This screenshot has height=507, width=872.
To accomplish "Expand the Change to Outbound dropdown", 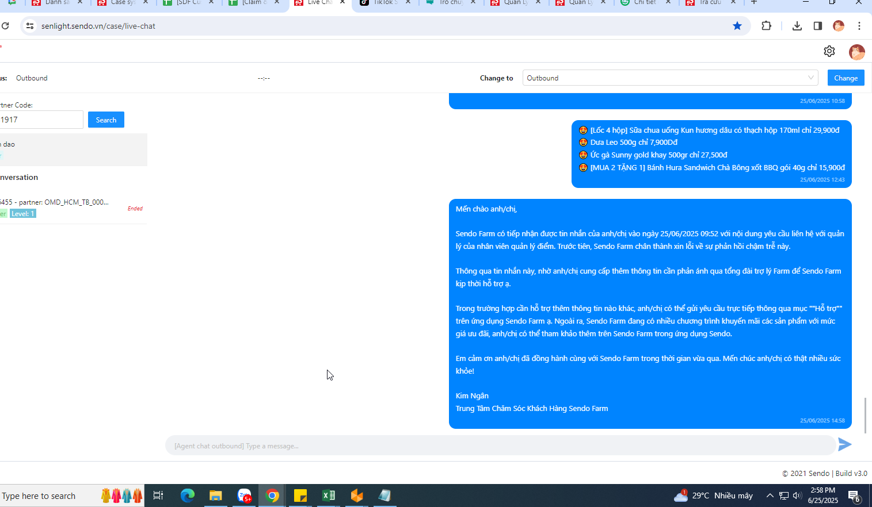I will click(670, 78).
